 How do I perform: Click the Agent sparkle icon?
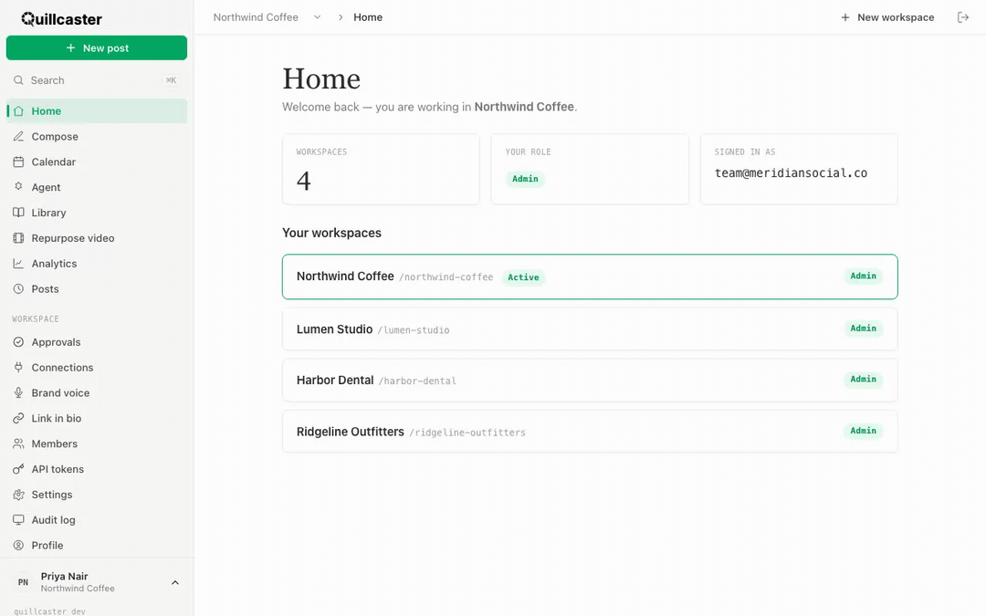(x=18, y=187)
